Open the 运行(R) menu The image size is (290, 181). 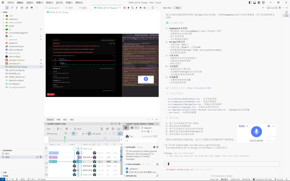[59, 3]
